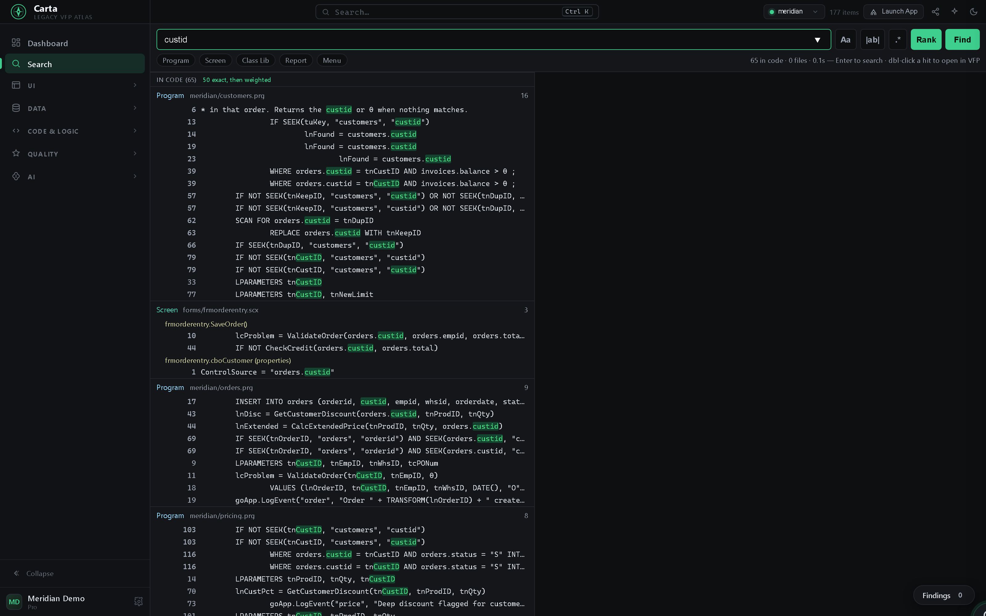Open settings gear beside Meridian Demo
The height and width of the screenshot is (616, 986).
click(139, 601)
